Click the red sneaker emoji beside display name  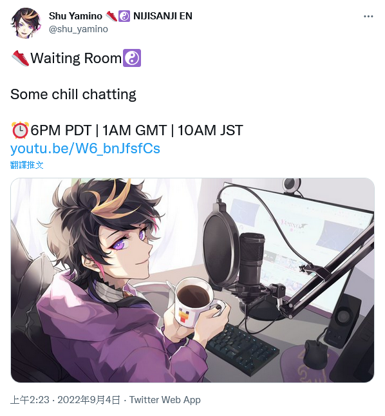(111, 16)
